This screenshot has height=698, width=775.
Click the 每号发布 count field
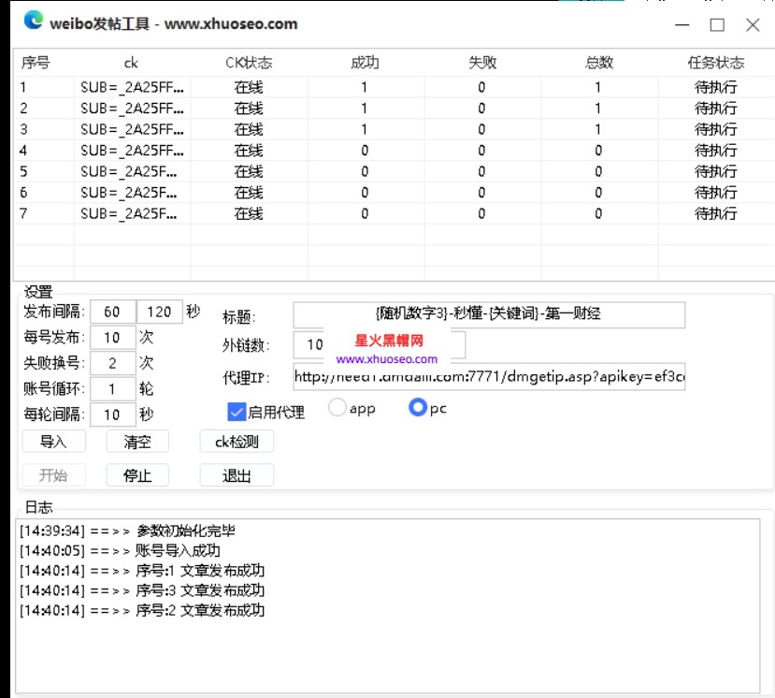pos(113,338)
